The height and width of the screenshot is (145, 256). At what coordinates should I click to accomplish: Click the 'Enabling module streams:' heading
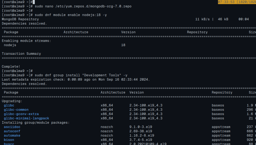click(26, 41)
